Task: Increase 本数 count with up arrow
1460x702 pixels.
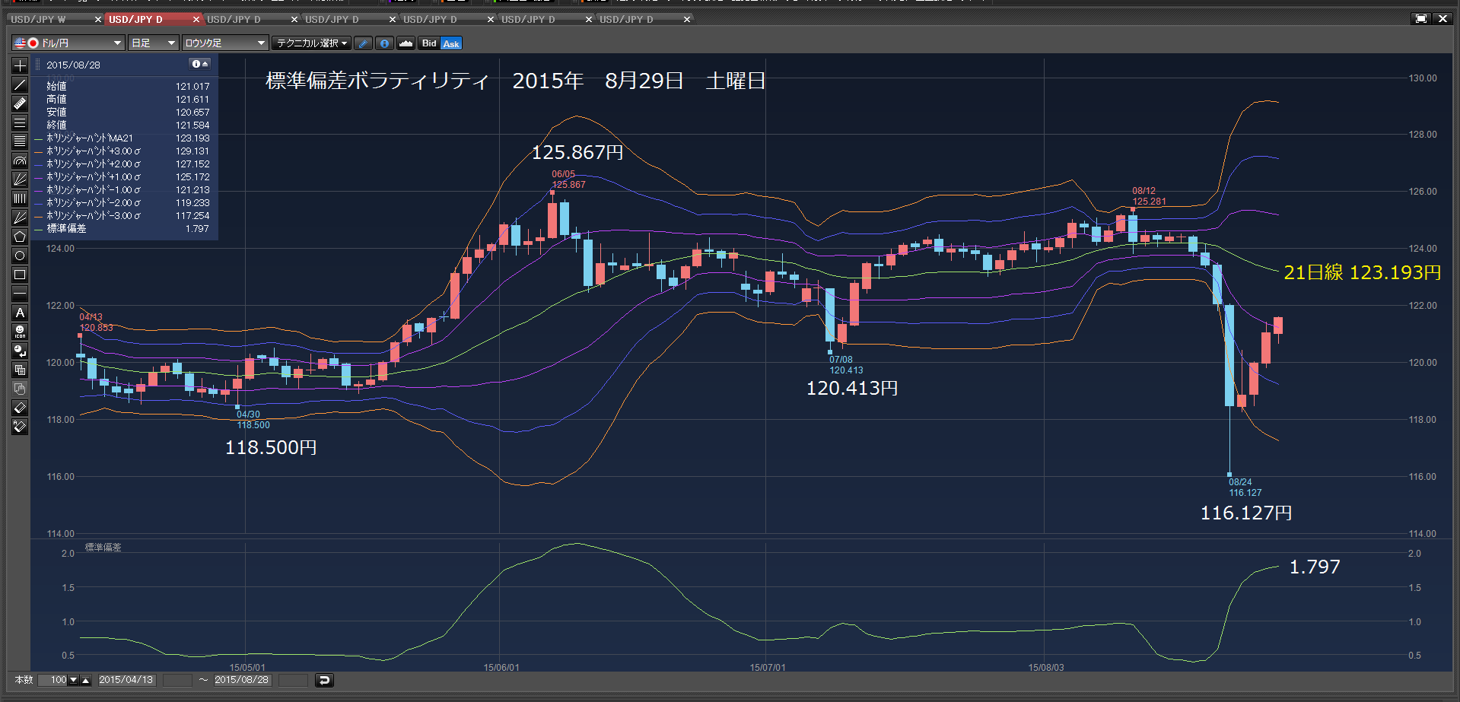Action: pyautogui.click(x=85, y=680)
